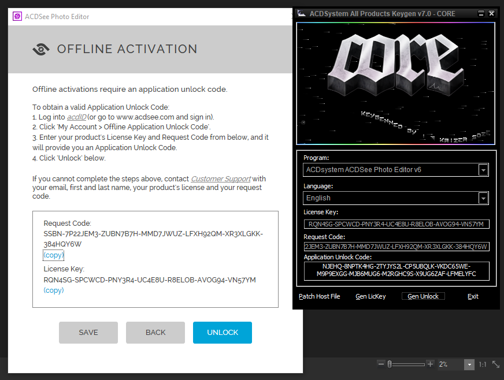Click the zoom out minus icon

(381, 364)
